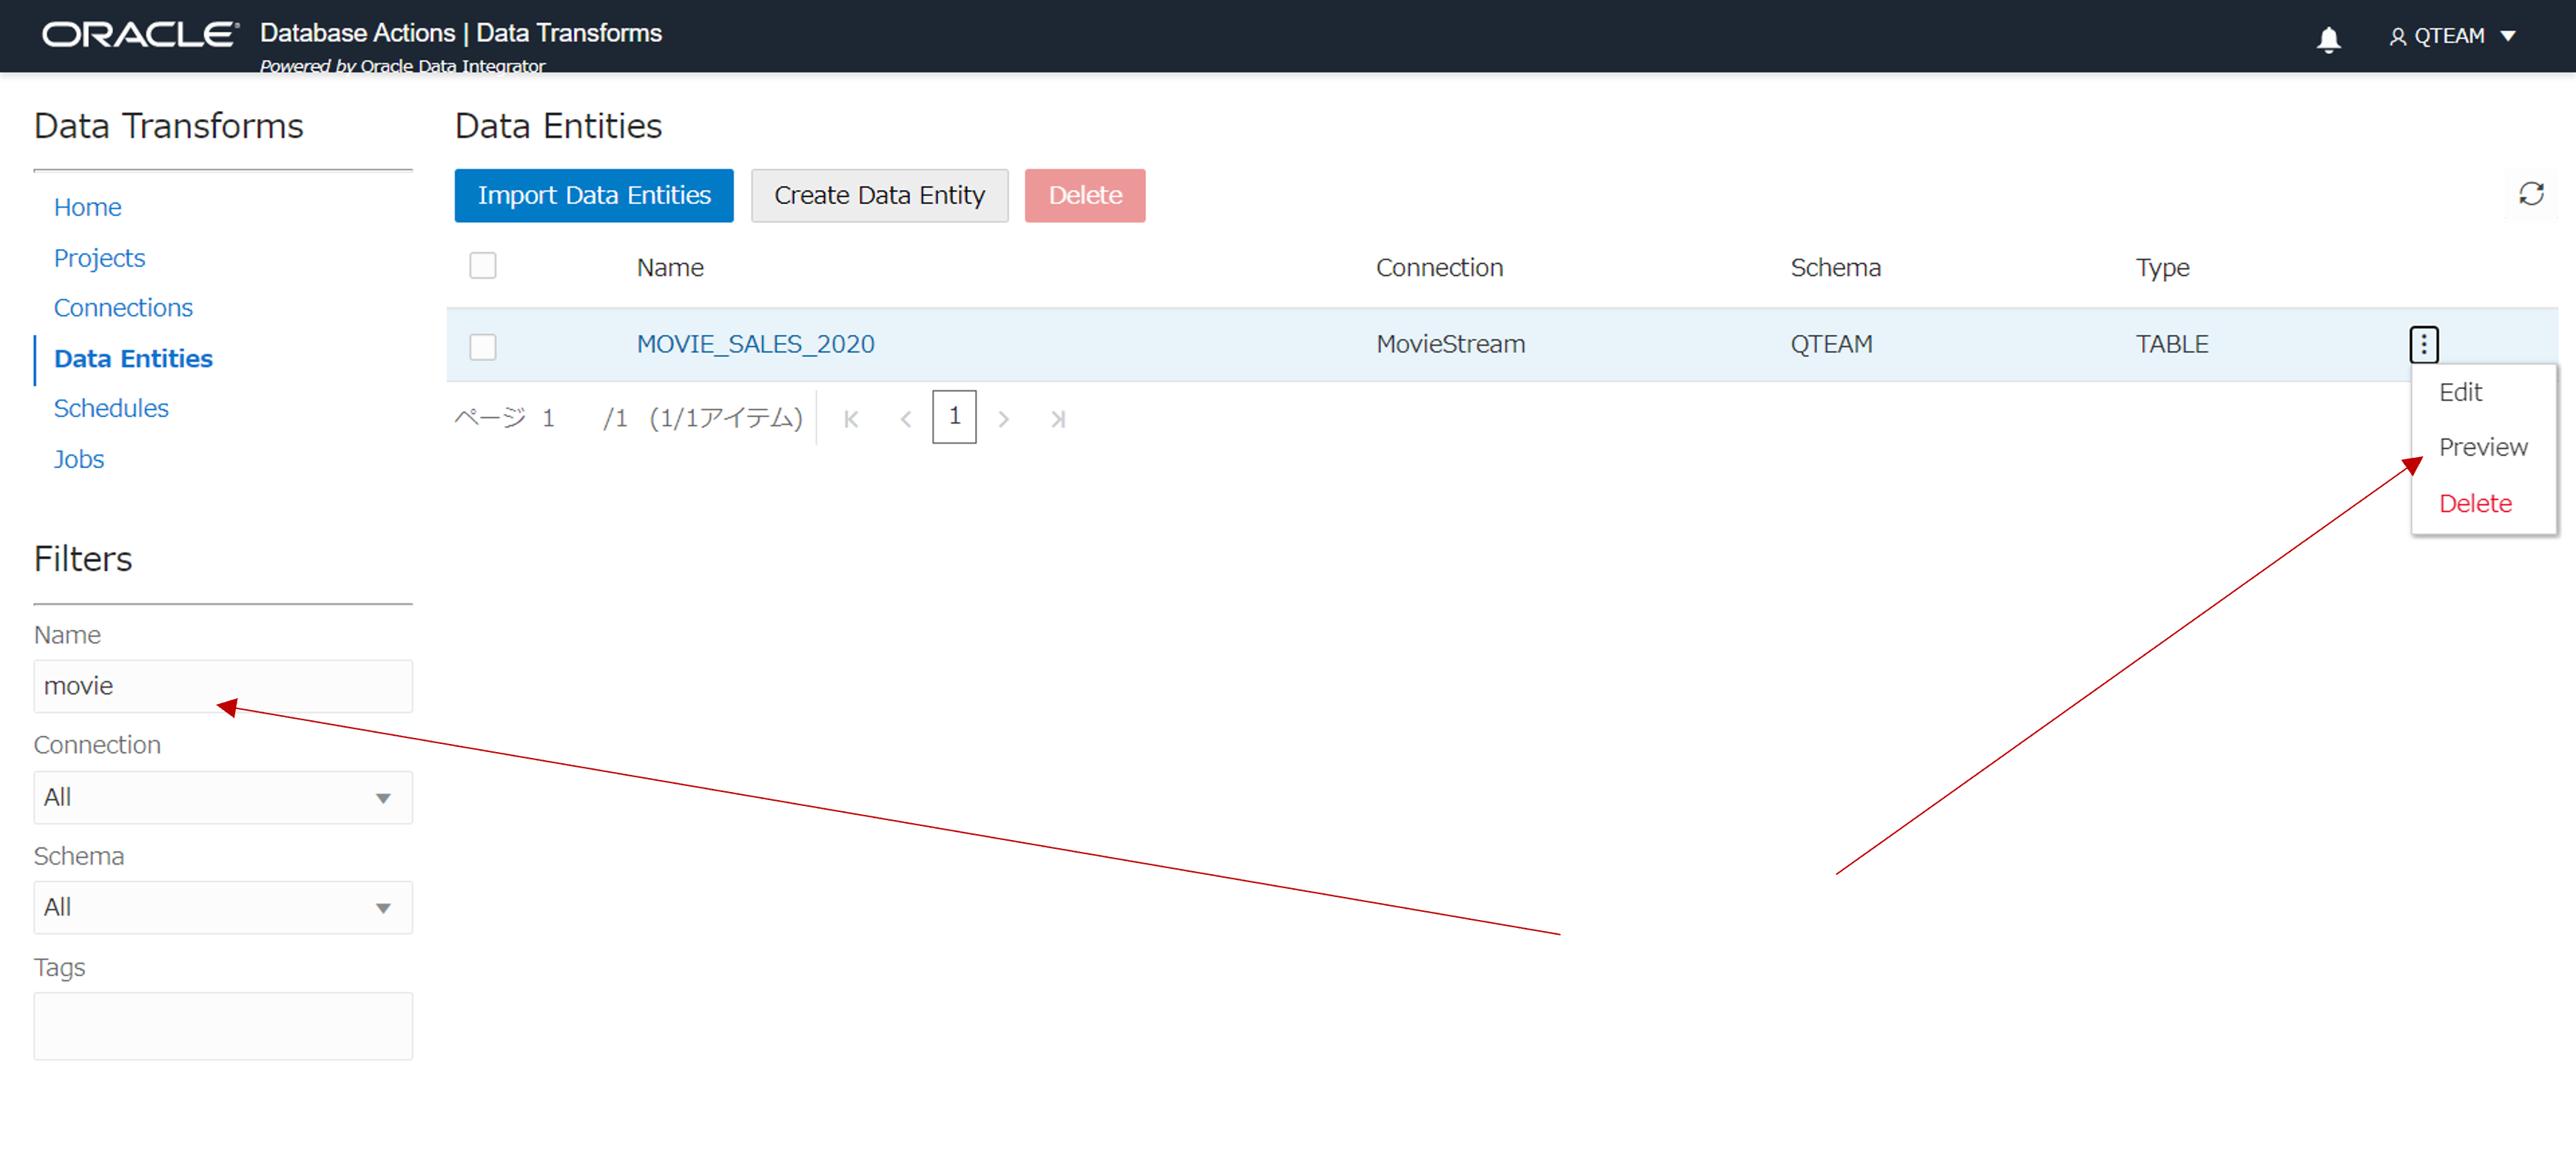Jump to last page pagination icon
2576x1161 pixels.
click(x=1057, y=419)
